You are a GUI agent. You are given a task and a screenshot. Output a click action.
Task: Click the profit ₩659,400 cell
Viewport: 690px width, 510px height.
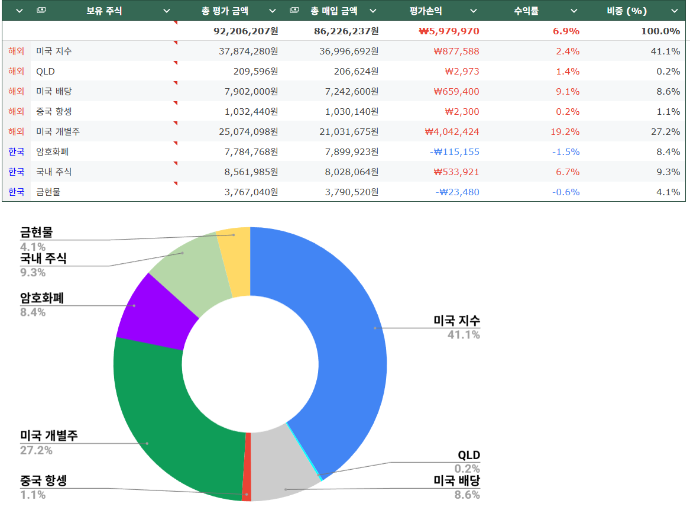pyautogui.click(x=456, y=91)
